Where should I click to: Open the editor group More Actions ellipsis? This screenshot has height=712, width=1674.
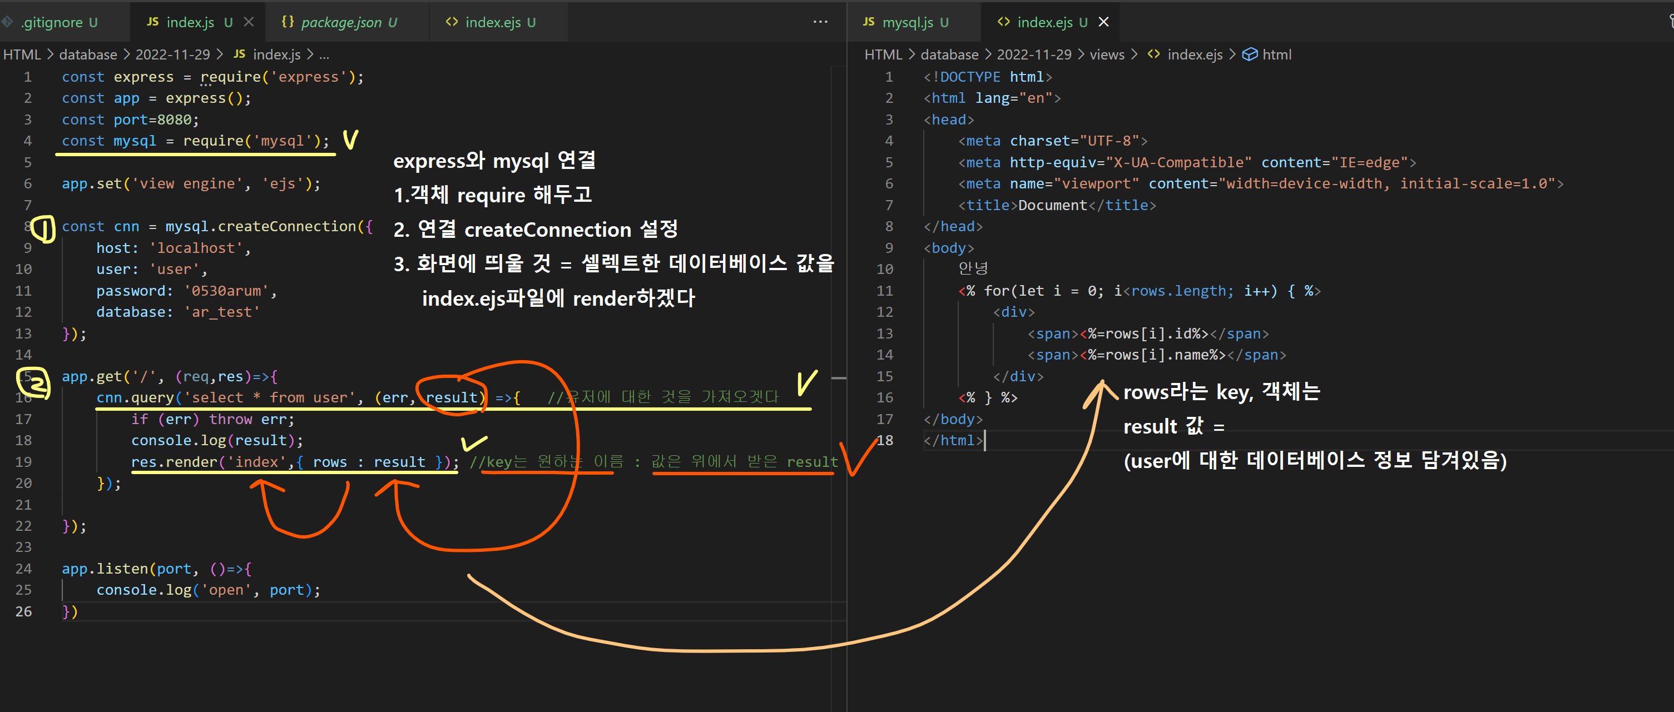(x=820, y=22)
